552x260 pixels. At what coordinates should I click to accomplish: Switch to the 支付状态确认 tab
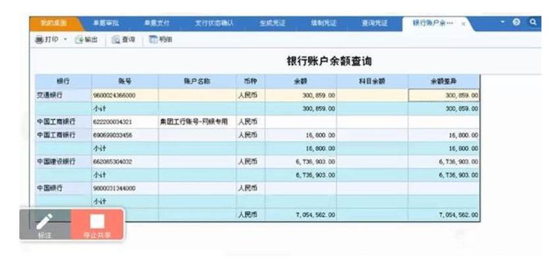point(214,24)
